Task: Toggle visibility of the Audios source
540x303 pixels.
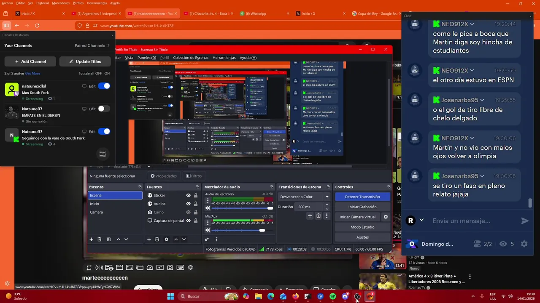Action: [x=188, y=204]
